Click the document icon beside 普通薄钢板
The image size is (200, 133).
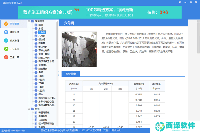(x=36, y=113)
